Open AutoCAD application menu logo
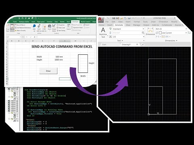Screen dimensions: 194x145 pyautogui.click(x=100, y=20)
